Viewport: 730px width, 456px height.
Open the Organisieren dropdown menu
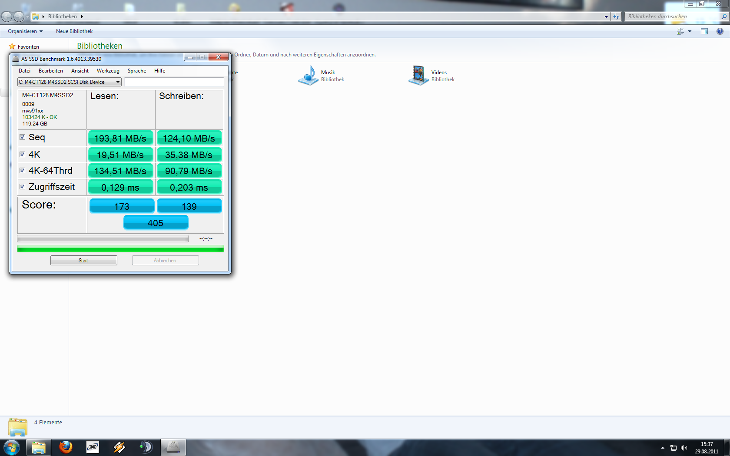click(25, 31)
